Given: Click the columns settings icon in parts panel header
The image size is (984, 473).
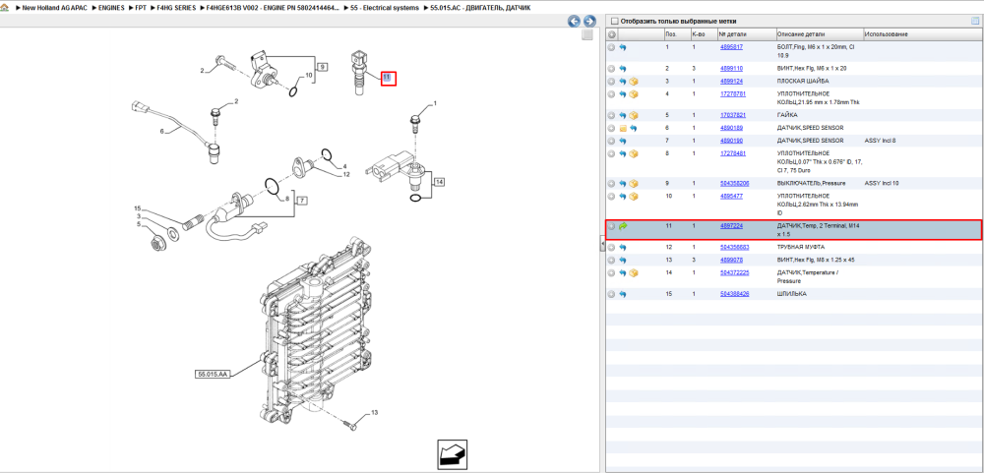Looking at the screenshot, I should point(974,21).
